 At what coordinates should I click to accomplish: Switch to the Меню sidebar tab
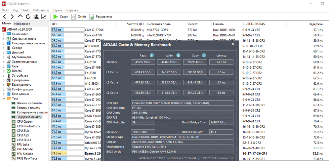click(x=6, y=24)
